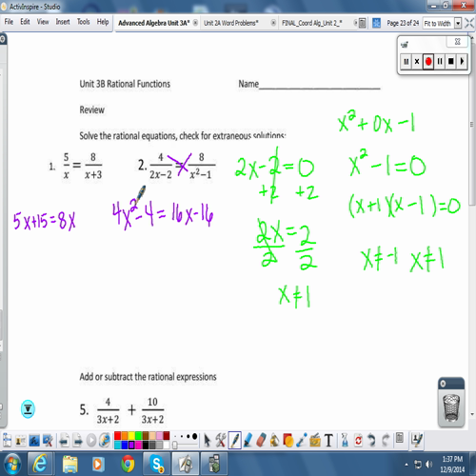Pick the purple color swatch
Image resolution: width=476 pixels, height=476 pixels.
click(131, 445)
